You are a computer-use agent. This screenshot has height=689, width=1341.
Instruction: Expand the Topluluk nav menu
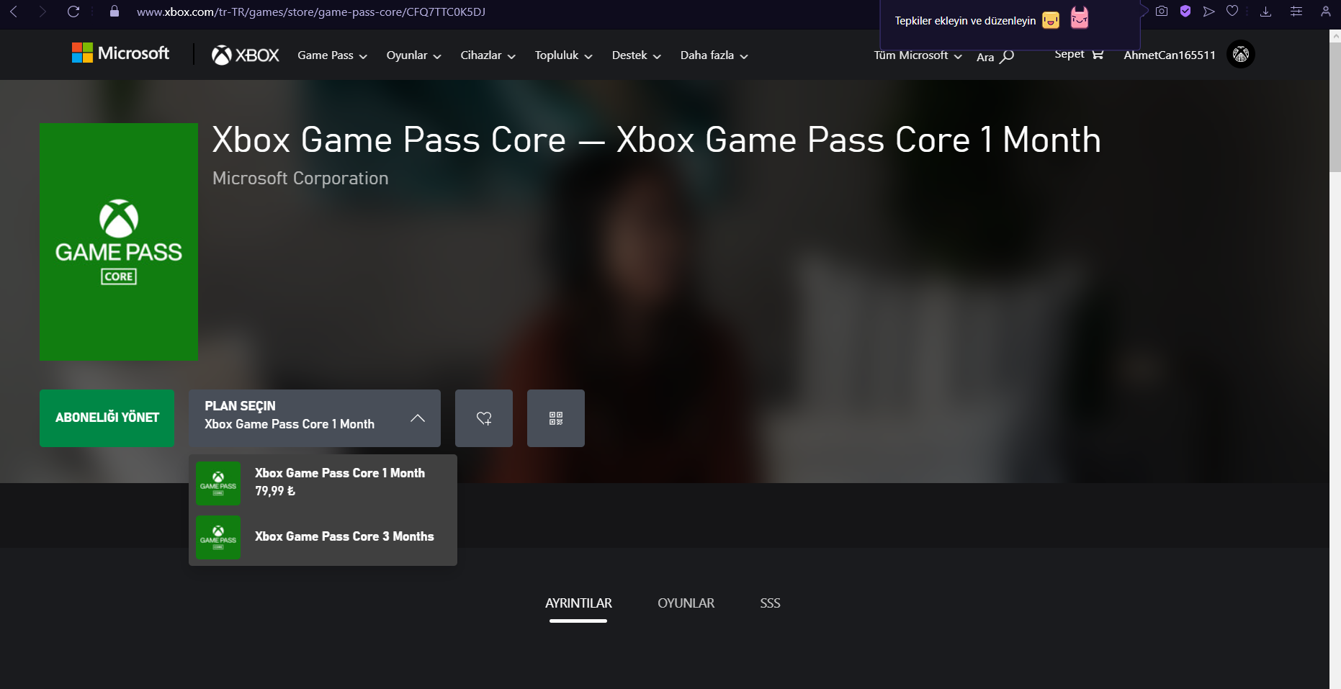coord(563,55)
